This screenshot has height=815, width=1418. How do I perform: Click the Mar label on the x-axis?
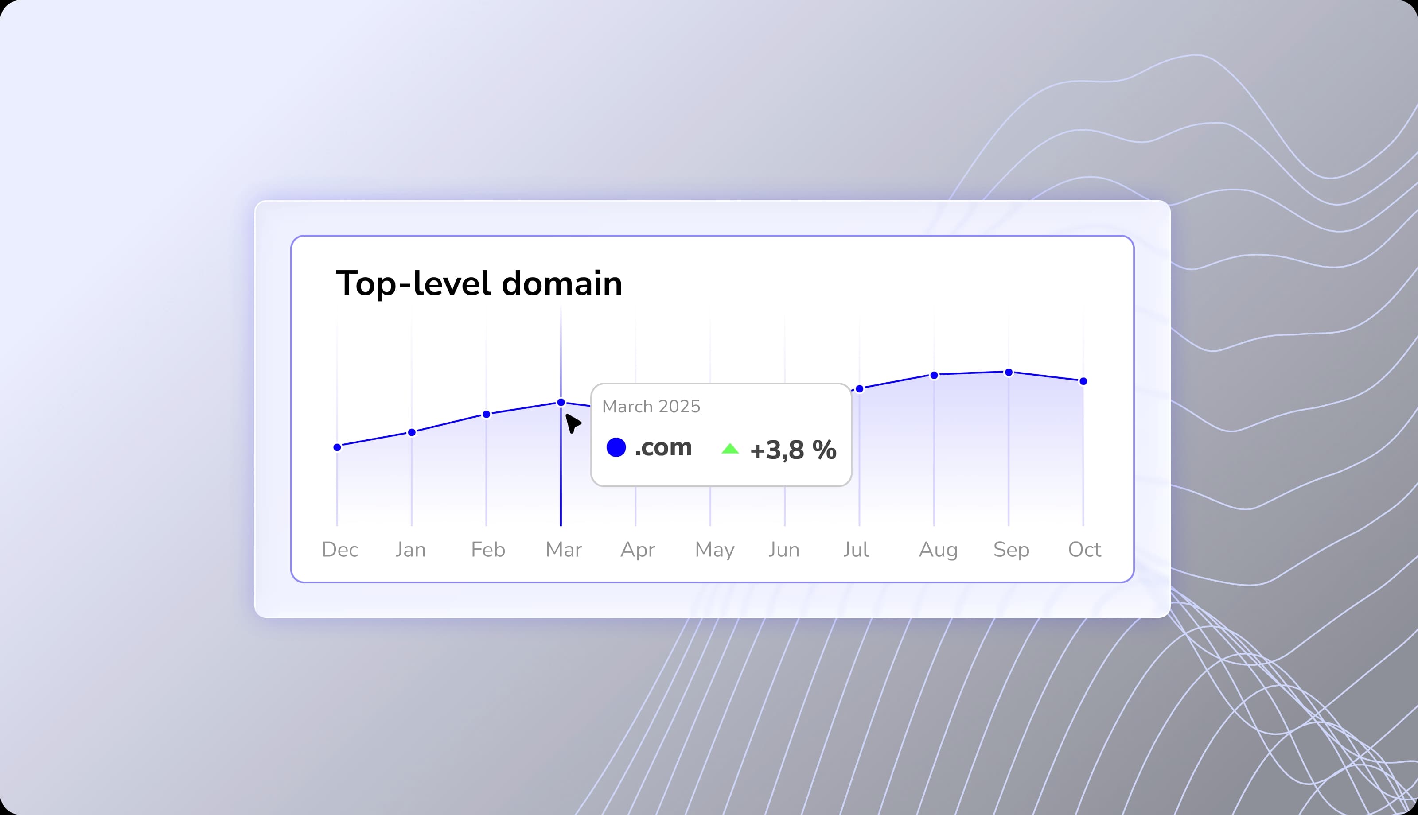pyautogui.click(x=563, y=550)
